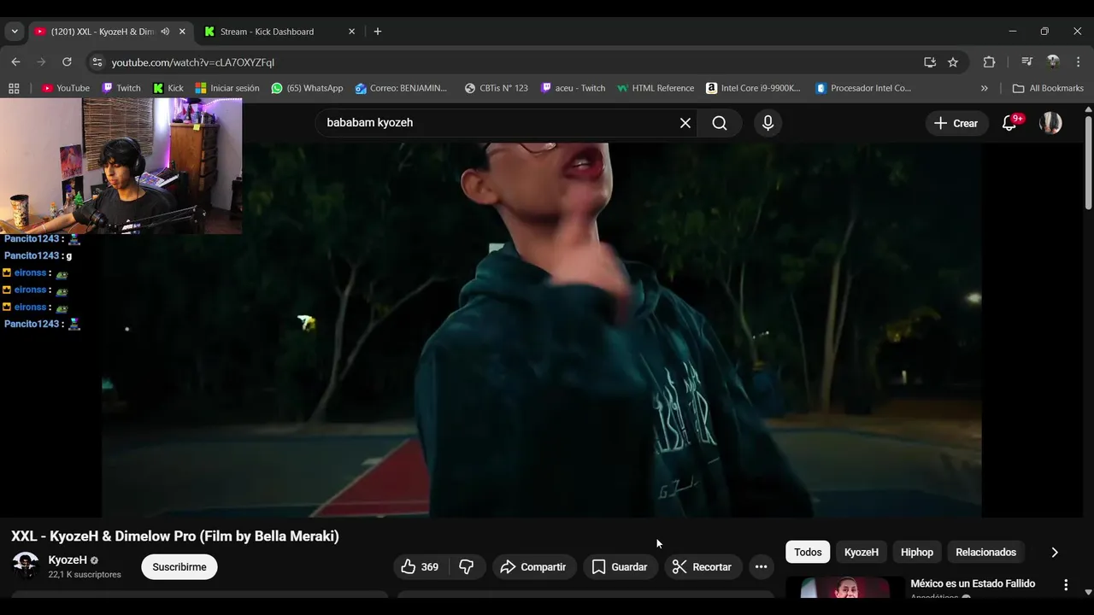Open the Chrome three-dot menu
The image size is (1094, 615).
[1077, 62]
